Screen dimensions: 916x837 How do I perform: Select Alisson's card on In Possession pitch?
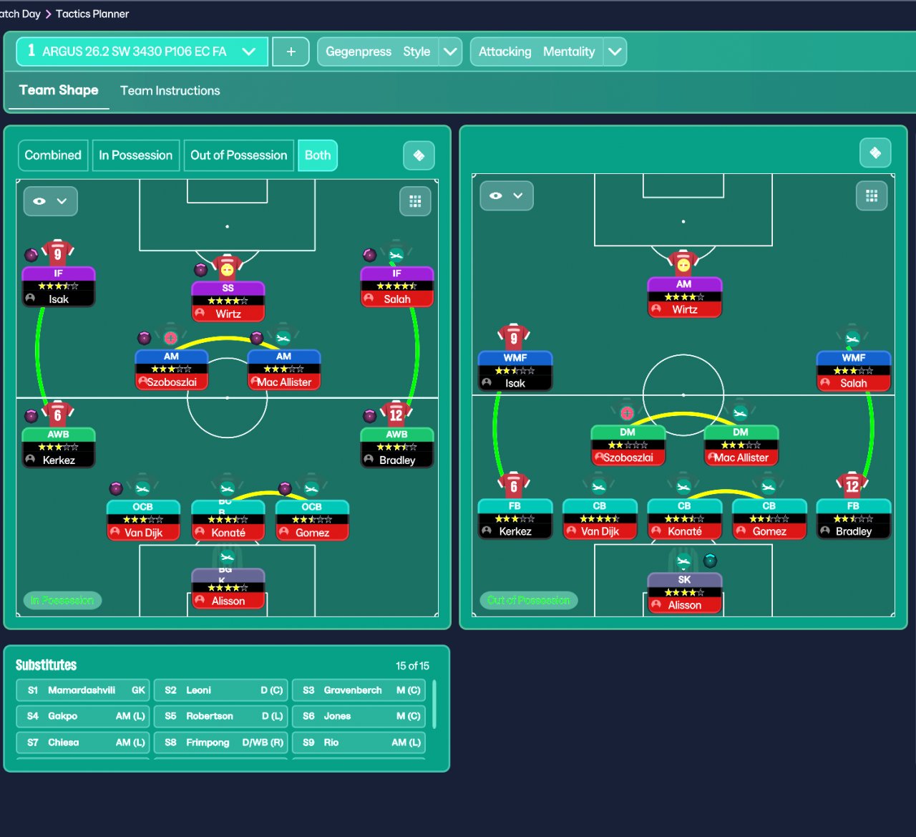pyautogui.click(x=228, y=589)
